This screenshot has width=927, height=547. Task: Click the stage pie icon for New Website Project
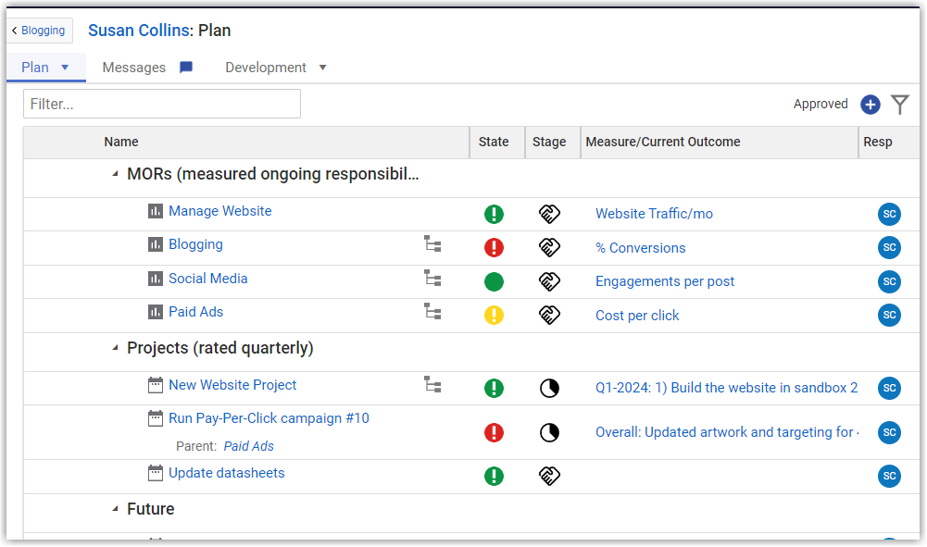pyautogui.click(x=549, y=388)
